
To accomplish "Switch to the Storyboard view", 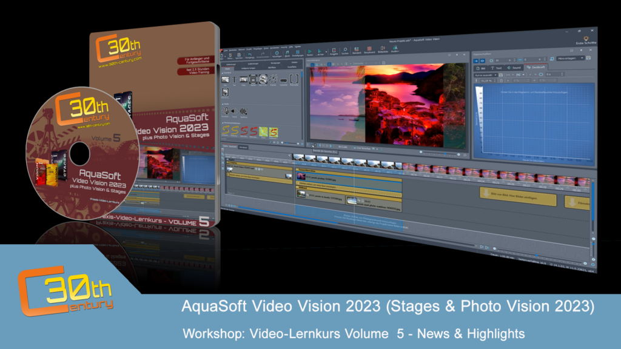I will (x=369, y=50).
